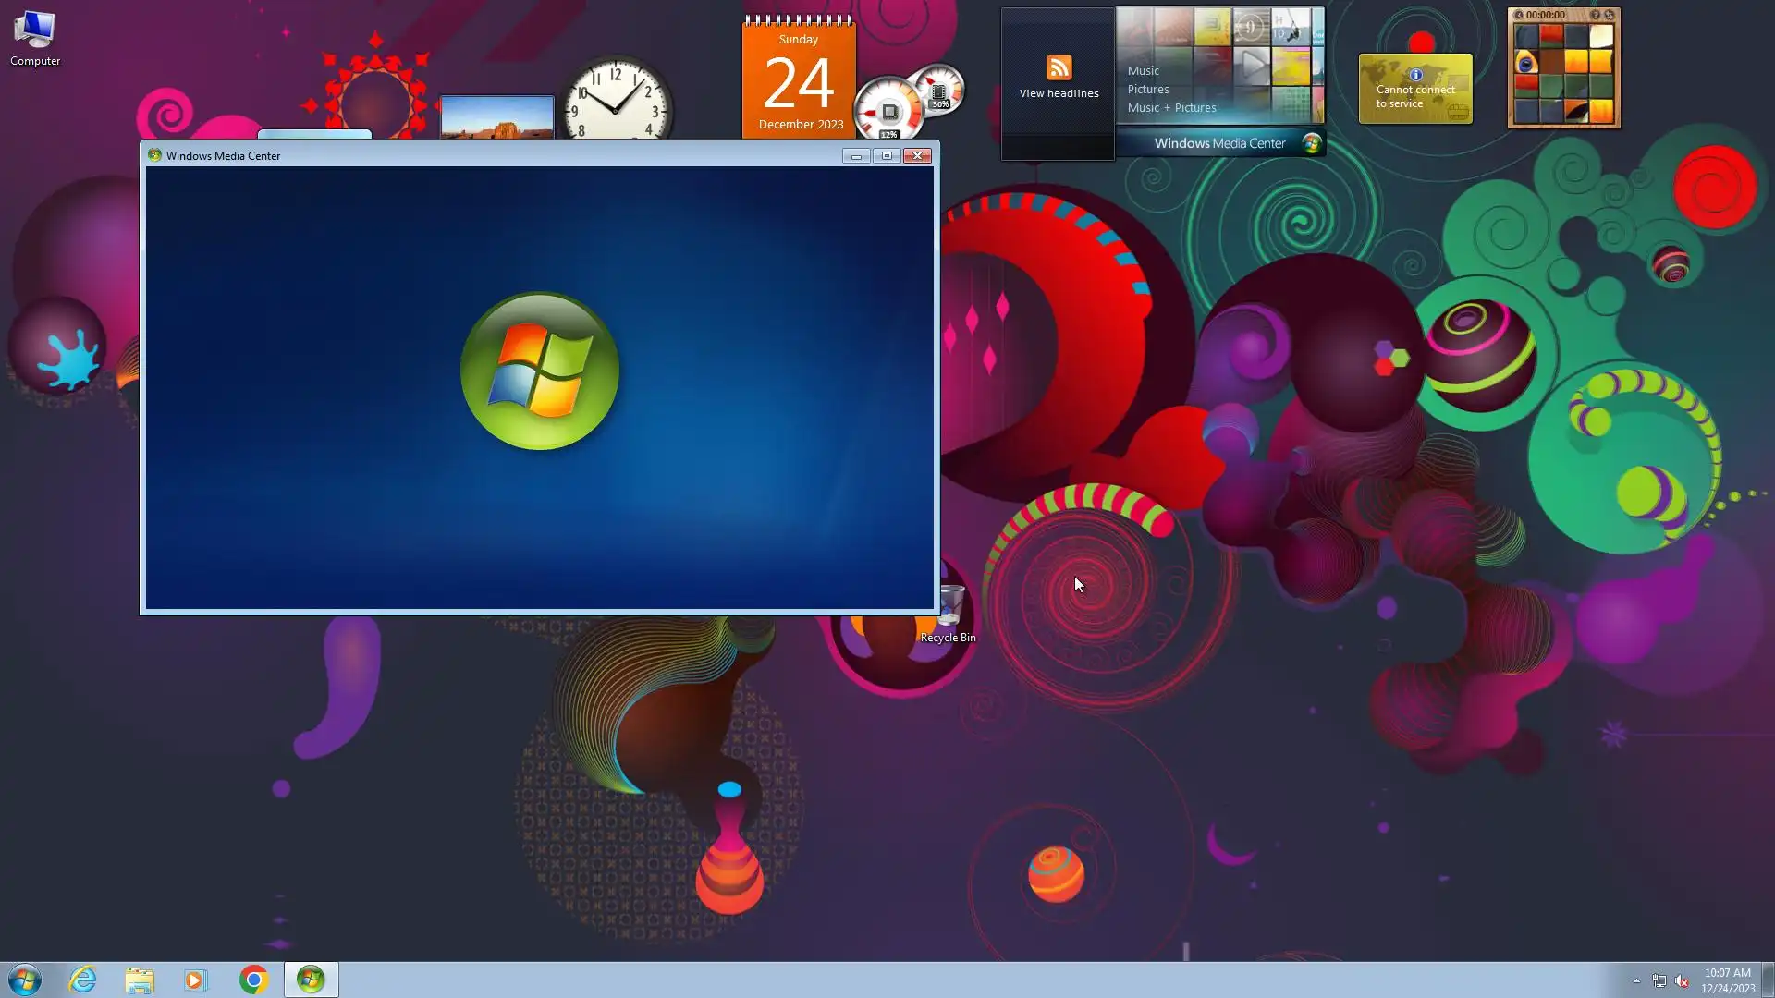Expand hidden system tray icons arrow
The height and width of the screenshot is (998, 1775).
click(x=1636, y=980)
